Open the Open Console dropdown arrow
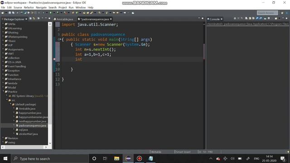This screenshot has height=163, width=290. [x=280, y=18]
